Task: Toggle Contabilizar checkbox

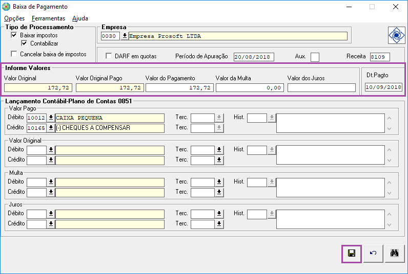Action: point(24,43)
